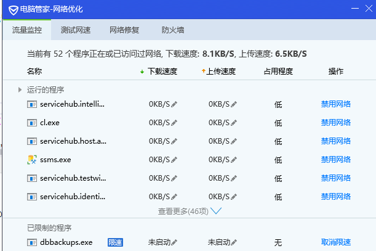Click 禁用网络 for servicehub.host.a
376x251 pixels.
tap(336, 141)
